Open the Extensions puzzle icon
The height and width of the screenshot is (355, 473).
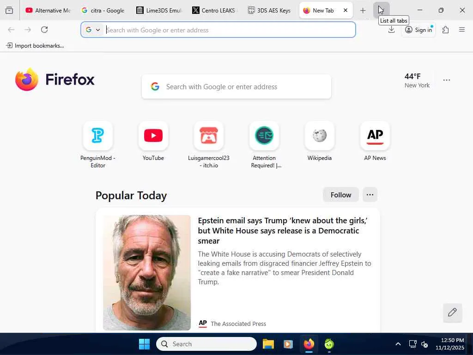[x=446, y=30]
